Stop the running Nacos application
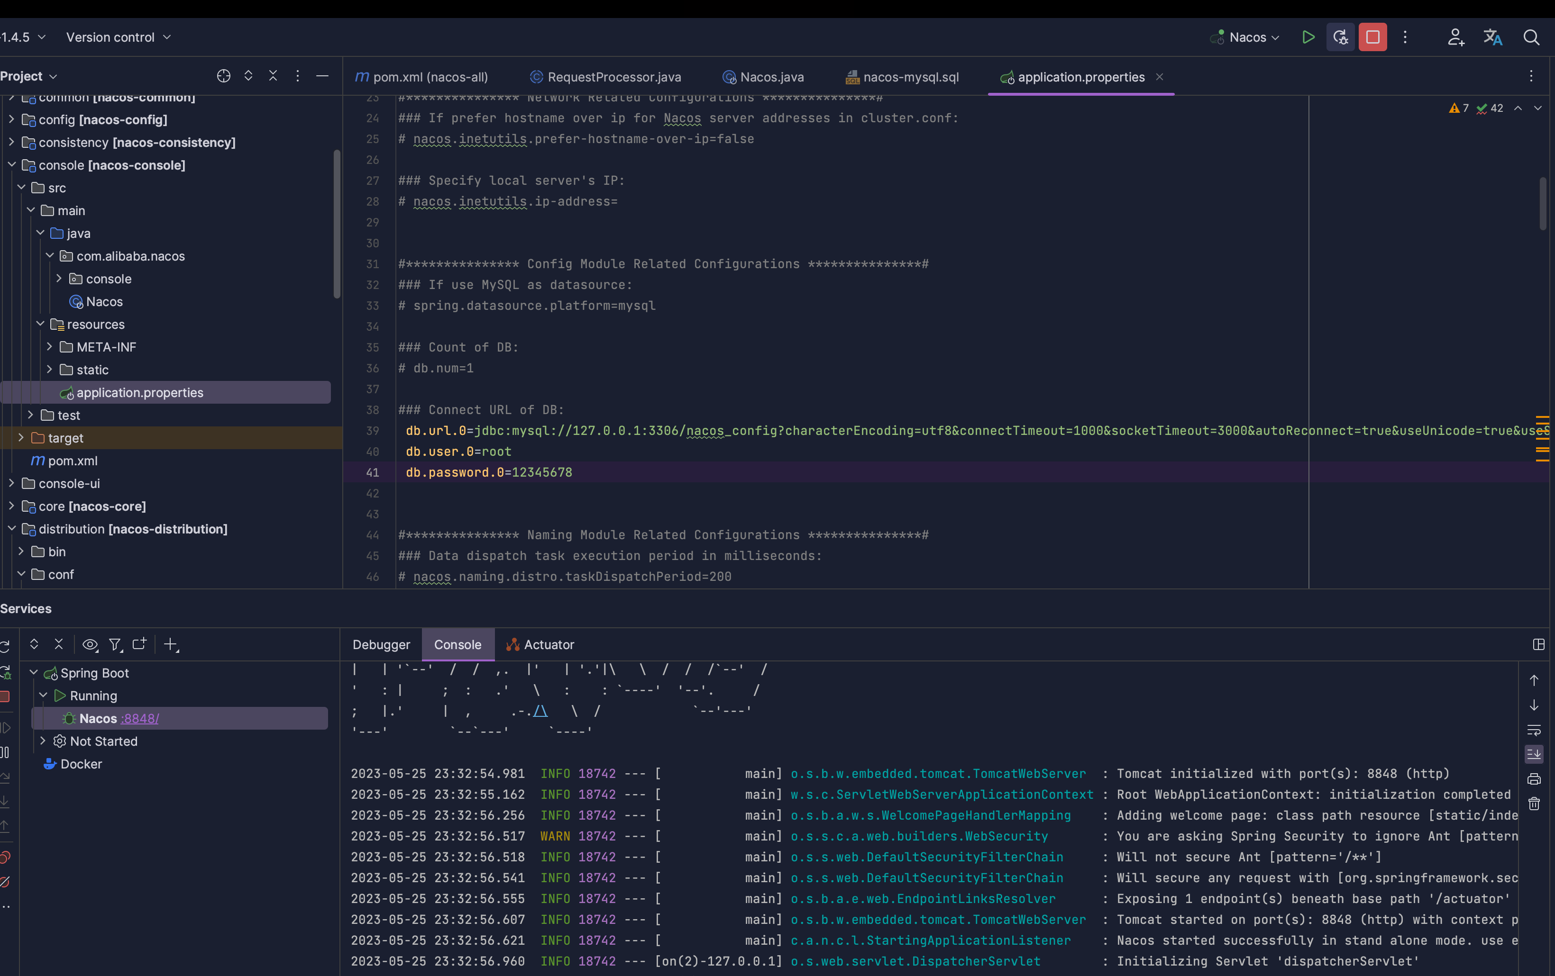The image size is (1555, 976). pos(1373,37)
